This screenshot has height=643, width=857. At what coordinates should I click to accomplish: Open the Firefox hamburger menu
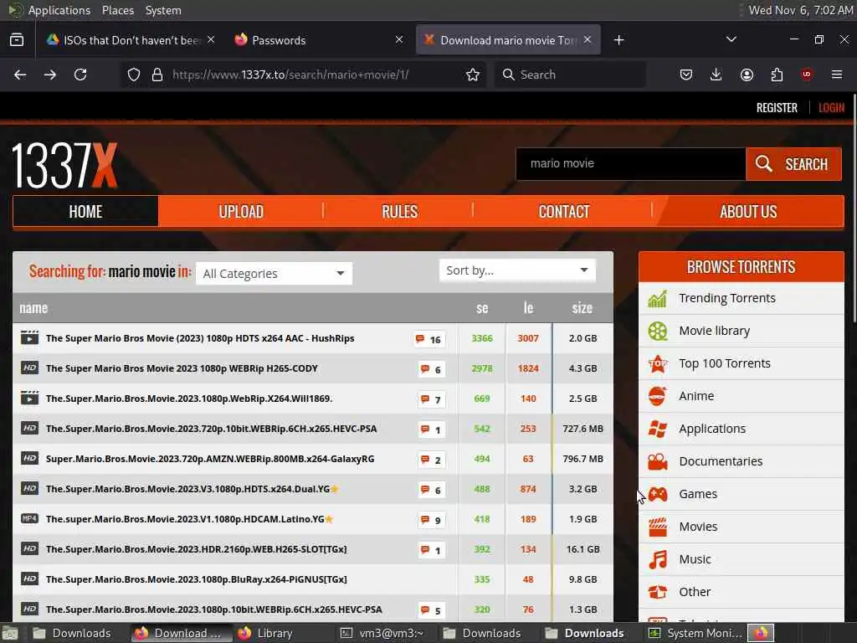(x=837, y=75)
